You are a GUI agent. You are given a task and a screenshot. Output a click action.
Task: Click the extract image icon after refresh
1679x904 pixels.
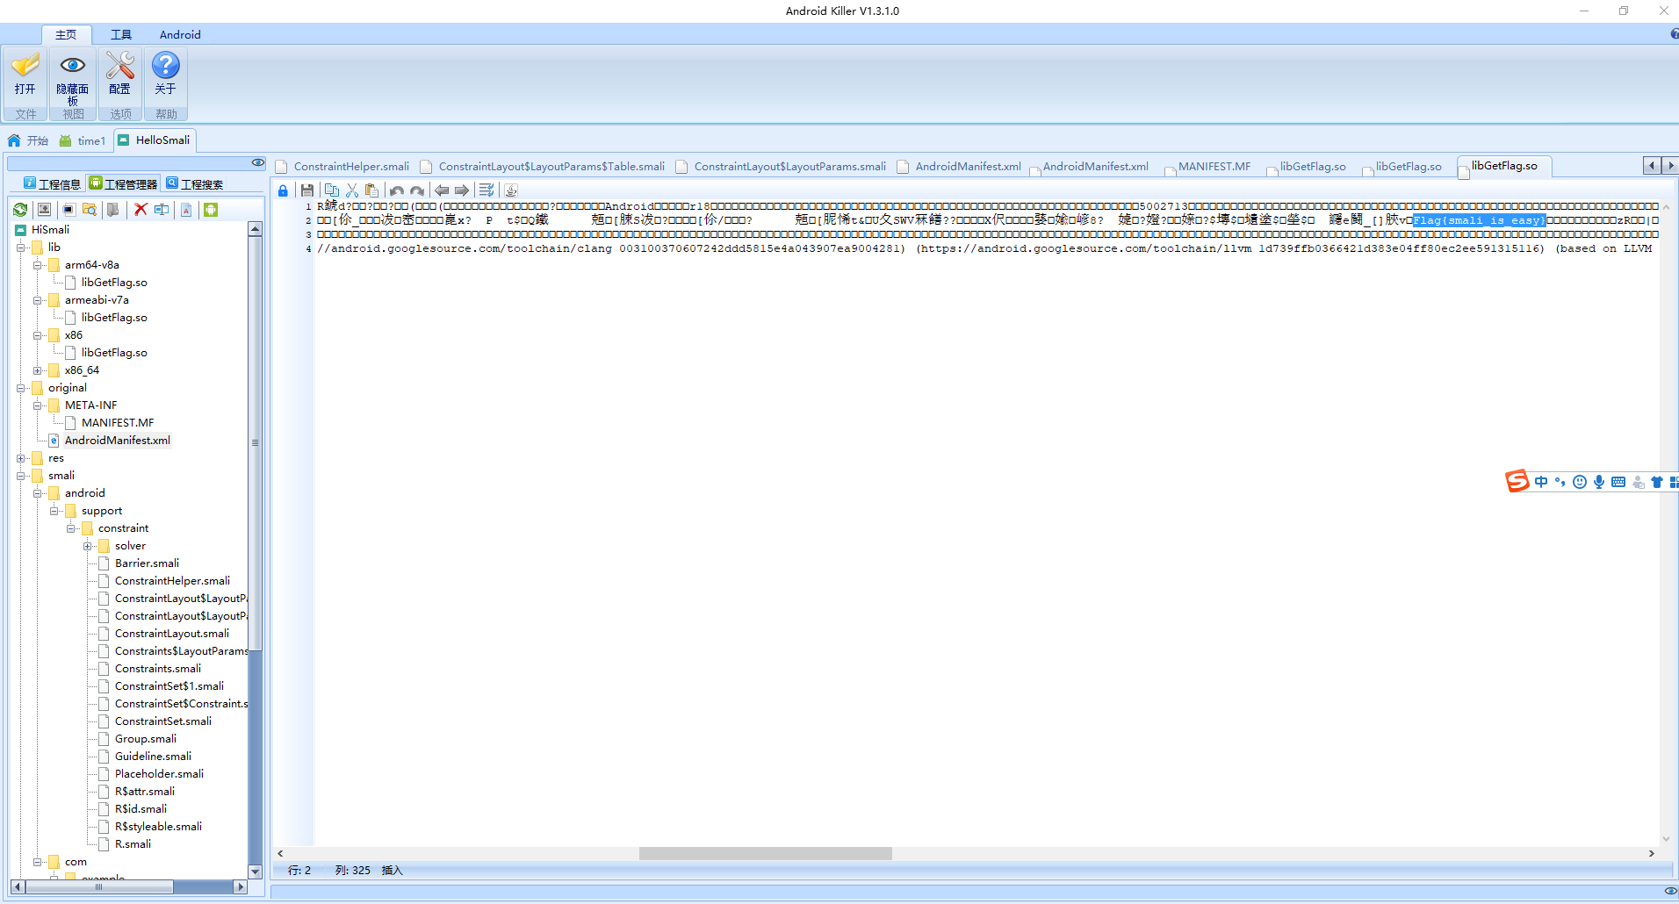click(44, 210)
